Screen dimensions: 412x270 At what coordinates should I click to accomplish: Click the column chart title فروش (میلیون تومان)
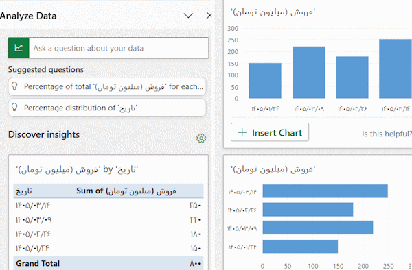point(273,12)
